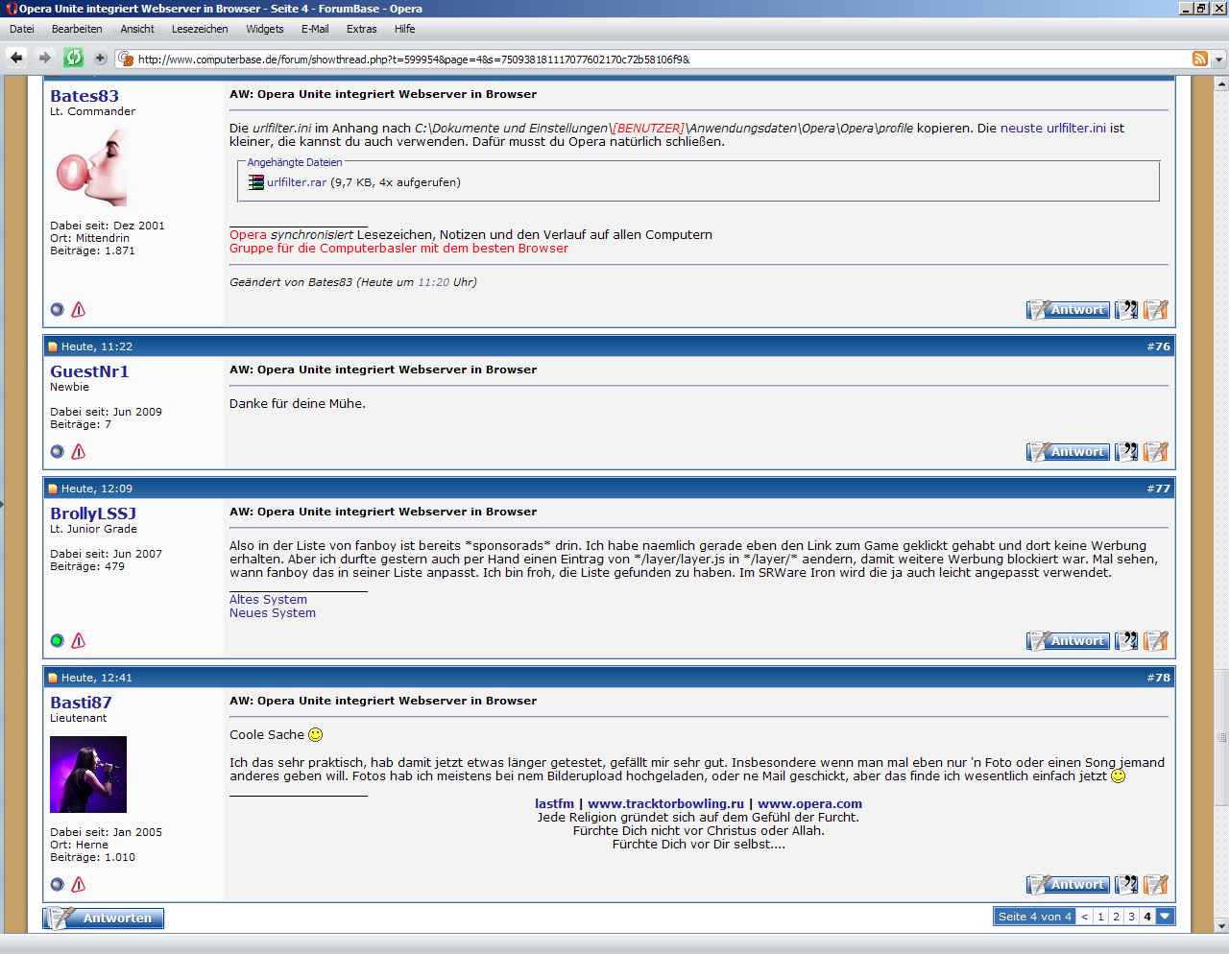The image size is (1230, 954).
Task: Go forward with the browser forward arrow
Action: click(x=45, y=59)
